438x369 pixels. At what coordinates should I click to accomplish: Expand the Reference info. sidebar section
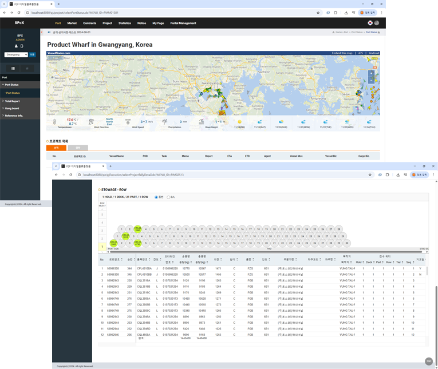14,116
